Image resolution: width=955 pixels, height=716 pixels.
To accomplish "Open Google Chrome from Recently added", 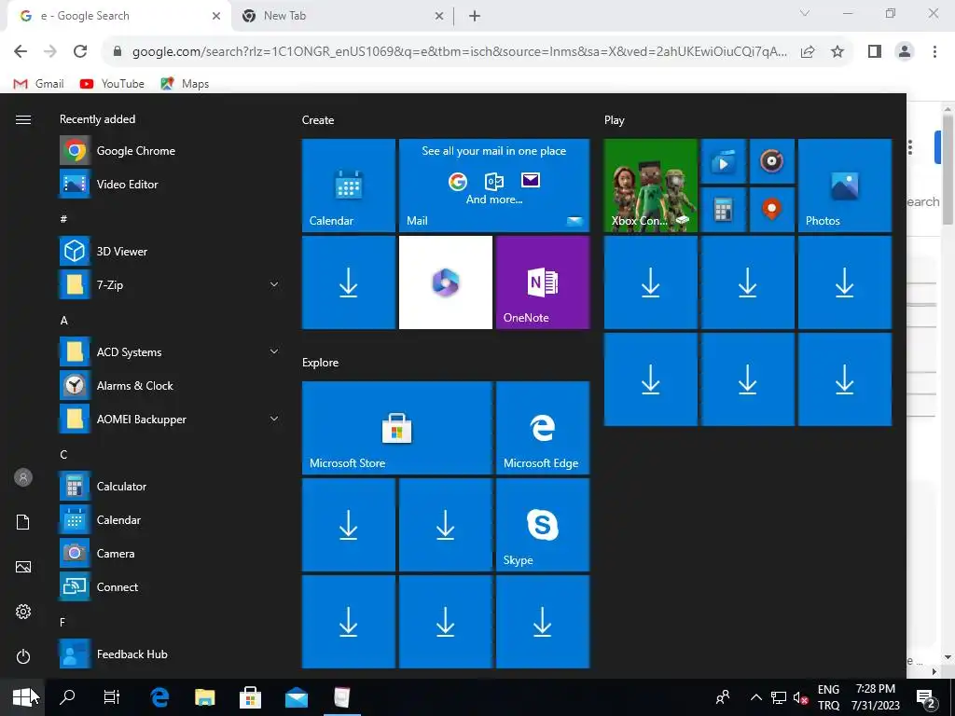I will point(169,150).
